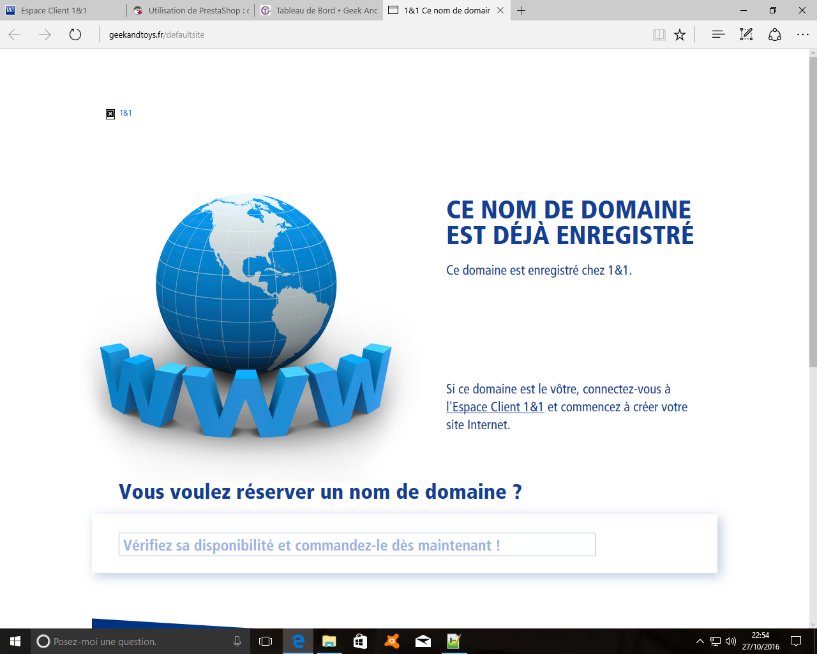This screenshot has width=817, height=654.
Task: Open the Windows Start menu
Action: (15, 641)
